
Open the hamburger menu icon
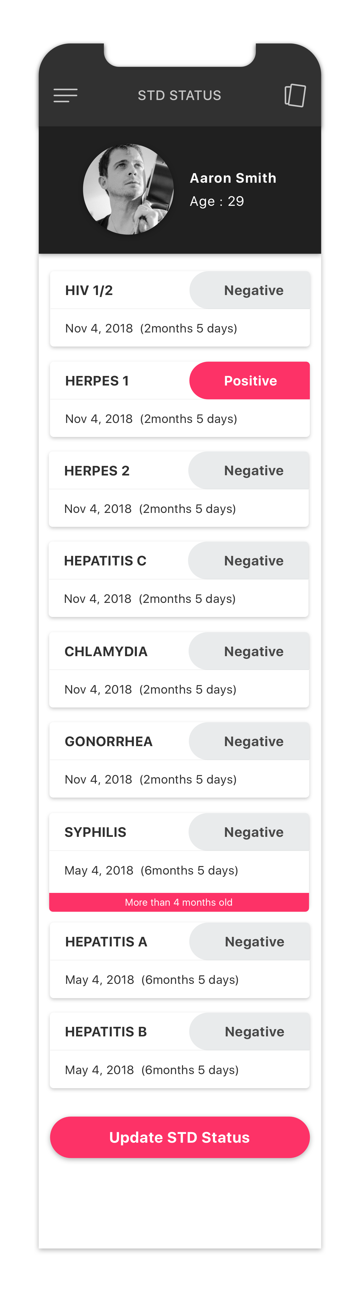(x=66, y=95)
